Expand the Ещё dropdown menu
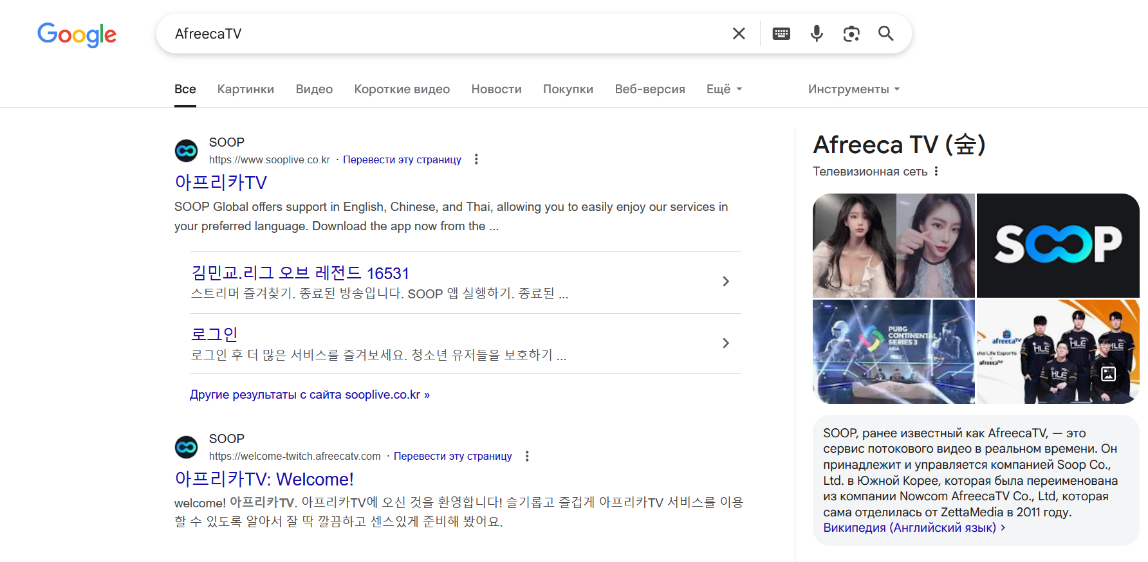This screenshot has width=1148, height=562. coord(725,89)
